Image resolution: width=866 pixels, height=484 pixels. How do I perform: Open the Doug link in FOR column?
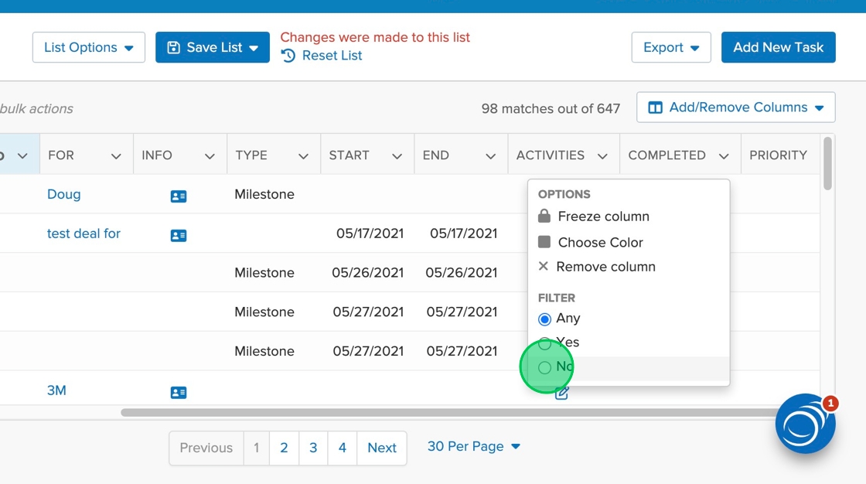click(x=64, y=195)
